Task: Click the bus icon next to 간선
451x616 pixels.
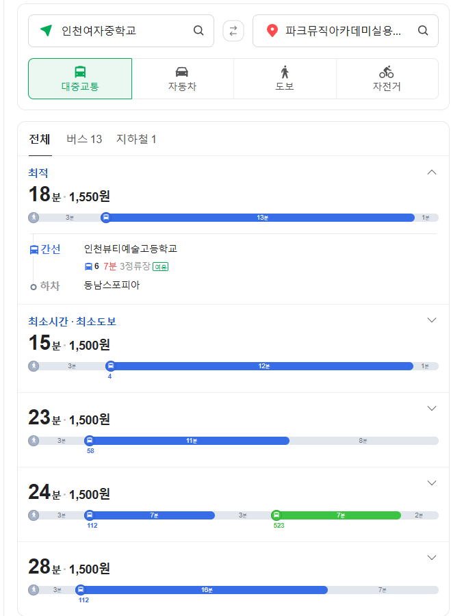Action: tap(34, 250)
